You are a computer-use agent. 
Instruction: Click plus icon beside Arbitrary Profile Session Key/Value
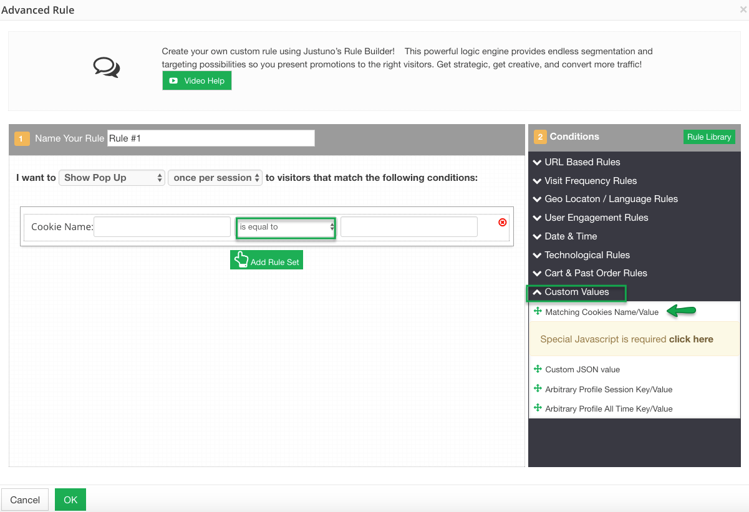(x=538, y=389)
